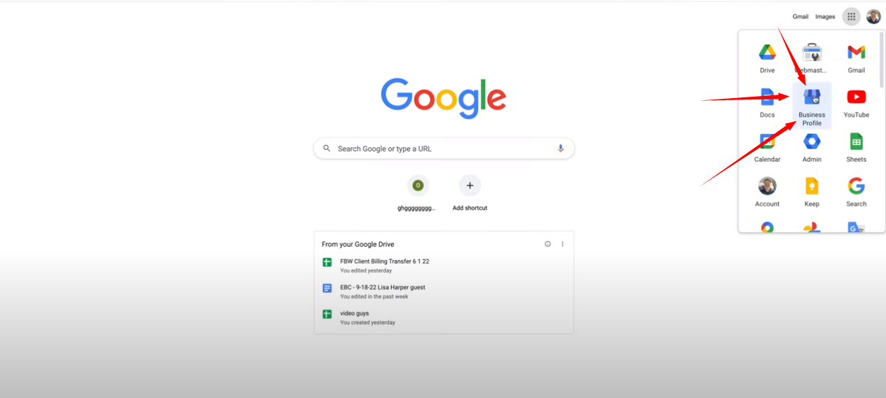Click the Gmail link in the header
The width and height of the screenshot is (886, 398).
pyautogui.click(x=800, y=17)
